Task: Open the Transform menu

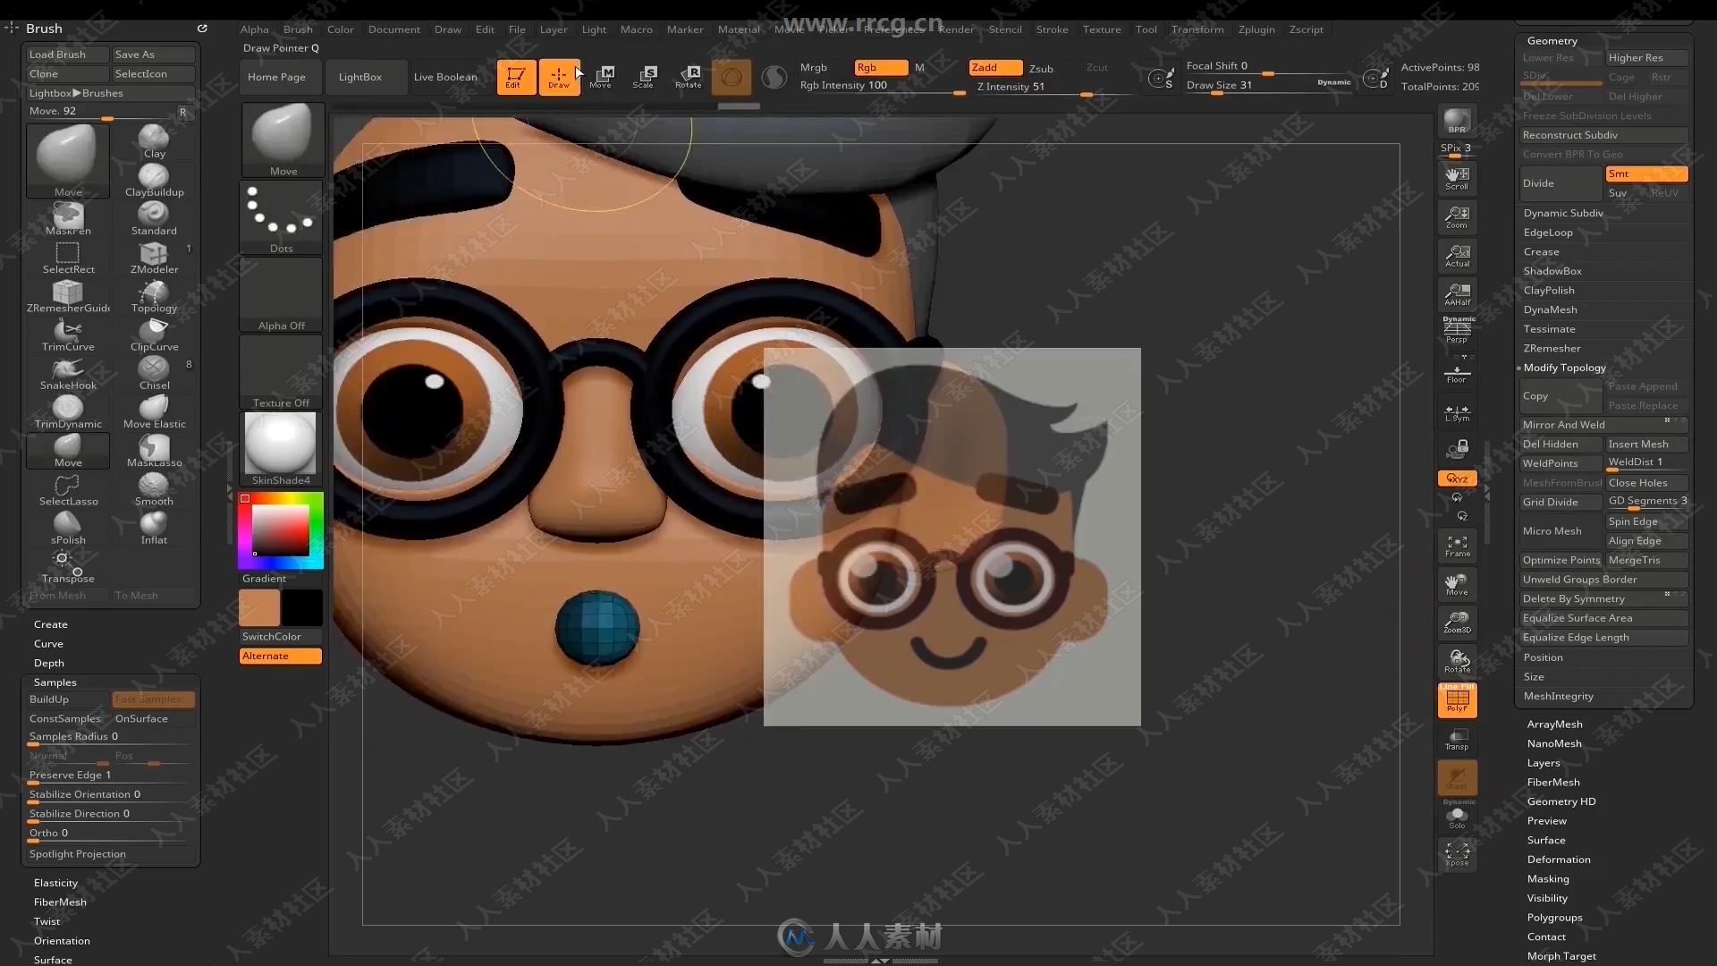Action: coord(1197,30)
